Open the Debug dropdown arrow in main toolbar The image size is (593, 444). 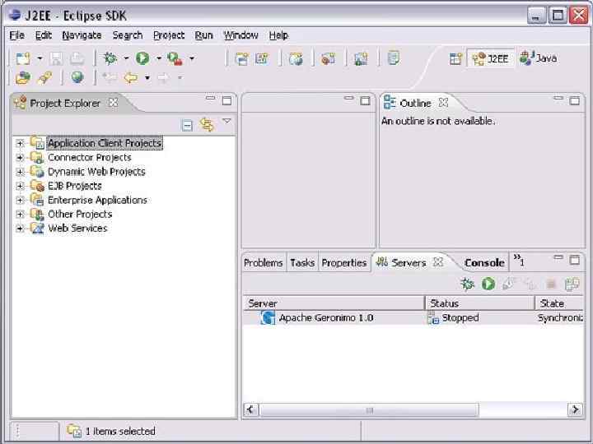(126, 58)
